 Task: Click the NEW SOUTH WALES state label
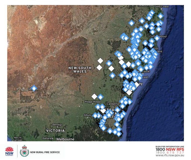coord(80,70)
